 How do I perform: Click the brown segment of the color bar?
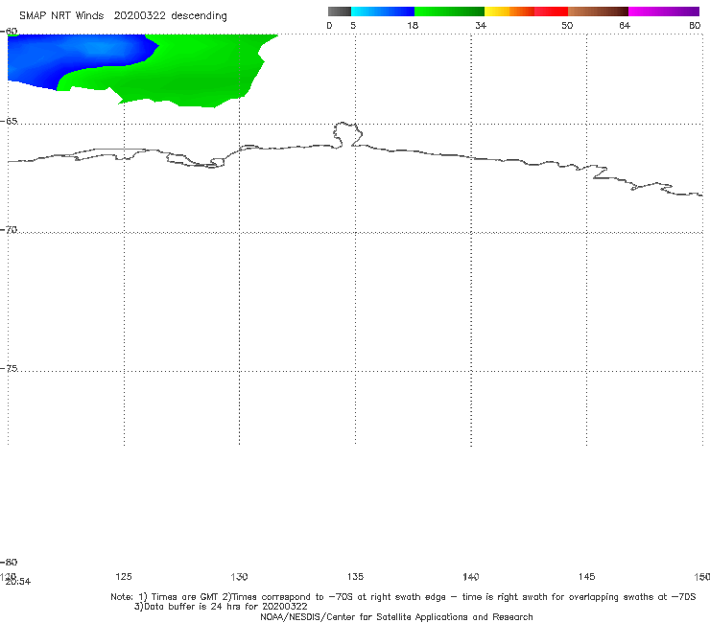(x=598, y=12)
